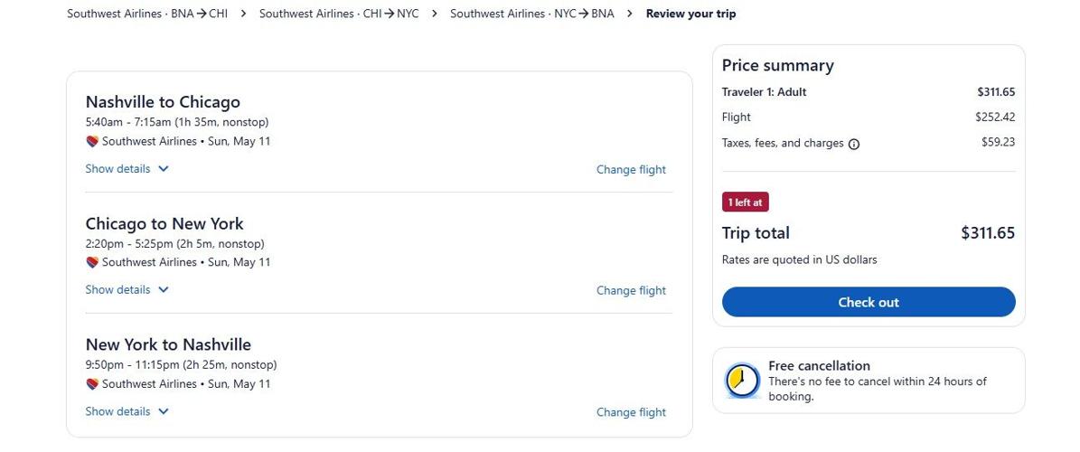Click the Trip total amount $311.65
Screen dimensions: 1080x452
coord(988,233)
